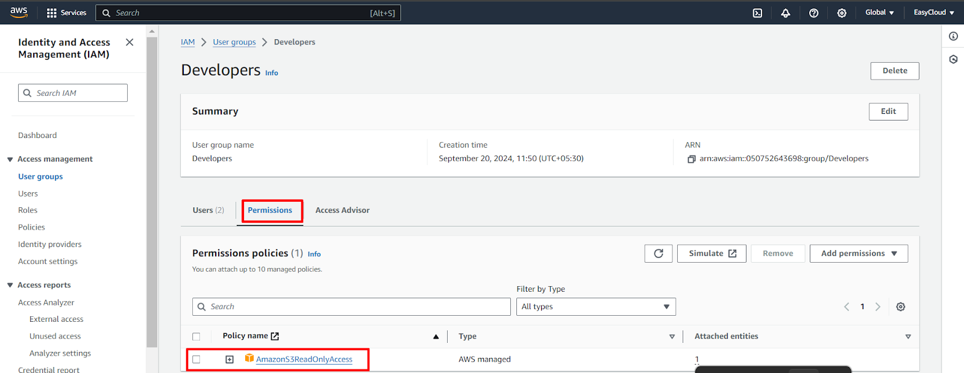Click Info link next to Developers heading
Viewport: 964px width, 373px height.
pyautogui.click(x=272, y=73)
